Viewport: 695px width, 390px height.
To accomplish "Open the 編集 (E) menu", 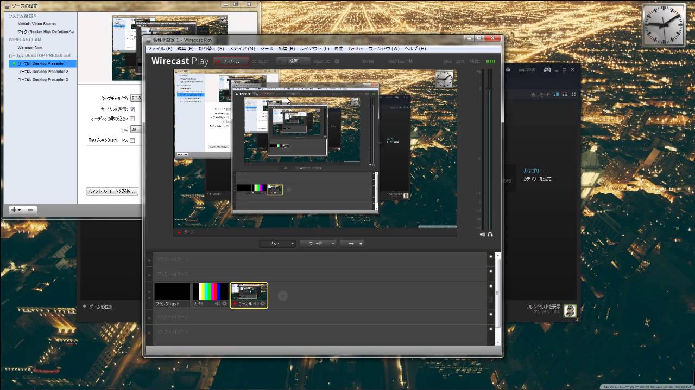I will click(185, 49).
